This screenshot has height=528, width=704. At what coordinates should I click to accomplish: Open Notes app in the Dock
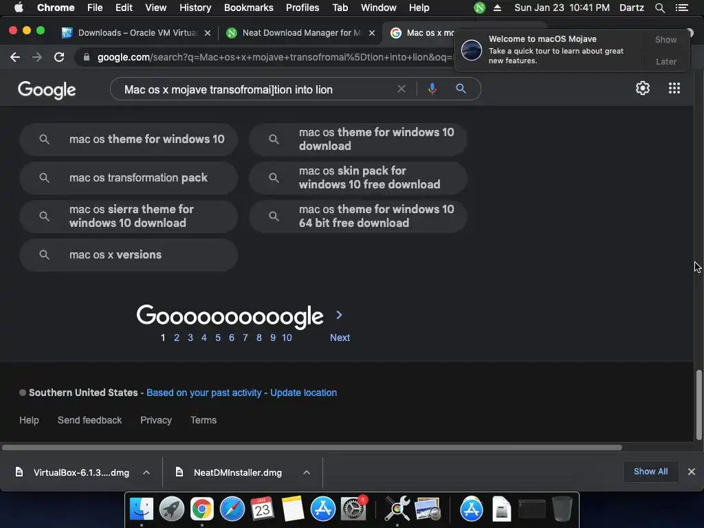293,509
